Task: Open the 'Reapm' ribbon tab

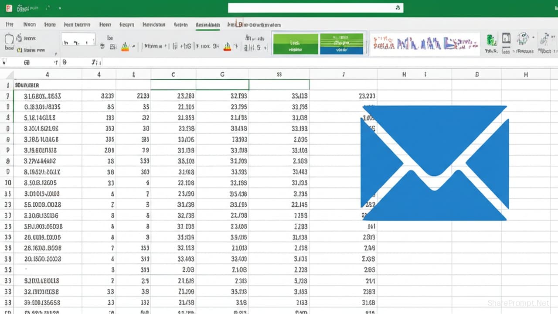Action: click(x=126, y=25)
